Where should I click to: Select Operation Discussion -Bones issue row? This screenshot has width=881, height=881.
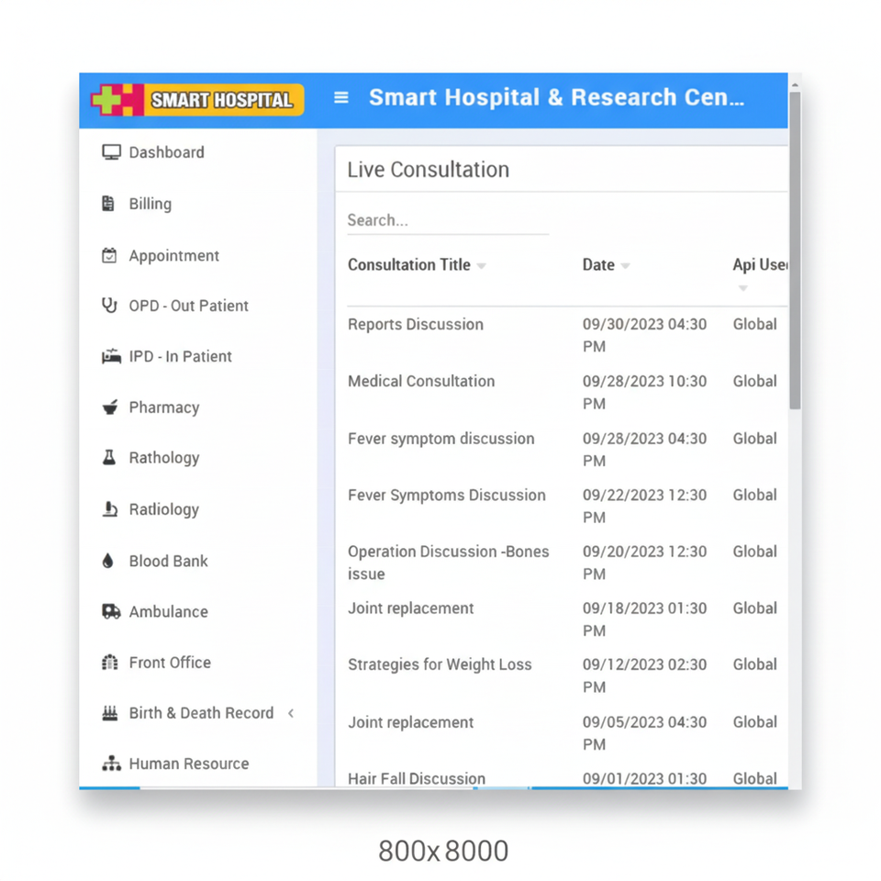(x=449, y=563)
